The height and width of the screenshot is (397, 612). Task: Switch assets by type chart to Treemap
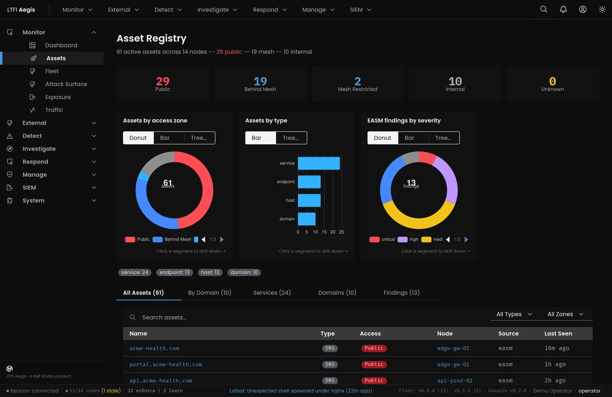291,138
